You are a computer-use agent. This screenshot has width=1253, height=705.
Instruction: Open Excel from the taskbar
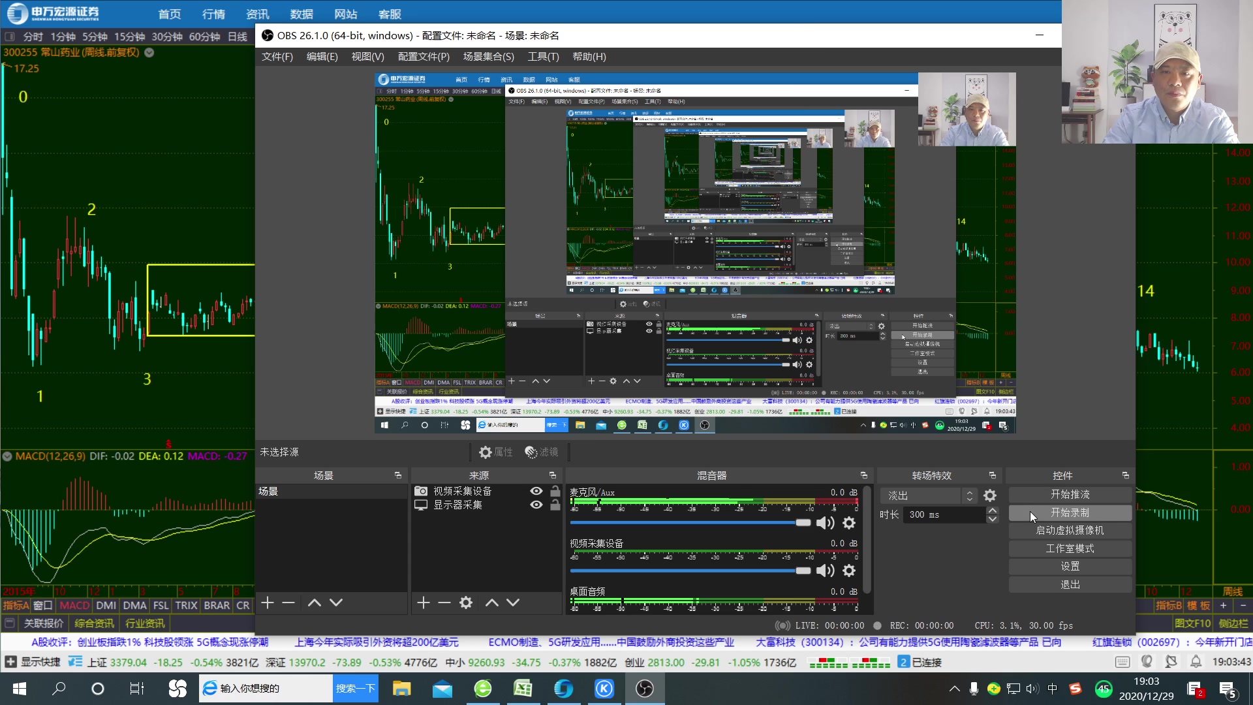click(523, 688)
